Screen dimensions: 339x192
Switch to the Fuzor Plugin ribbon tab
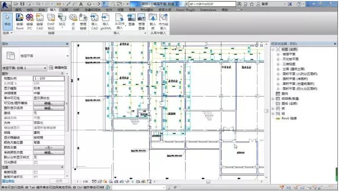[x=186, y=9]
